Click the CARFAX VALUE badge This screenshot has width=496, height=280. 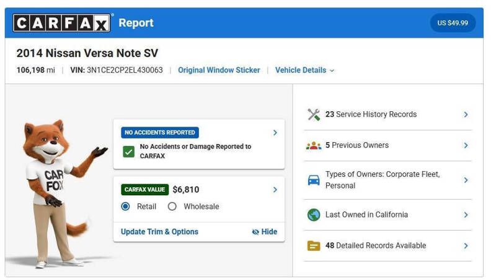[144, 190]
